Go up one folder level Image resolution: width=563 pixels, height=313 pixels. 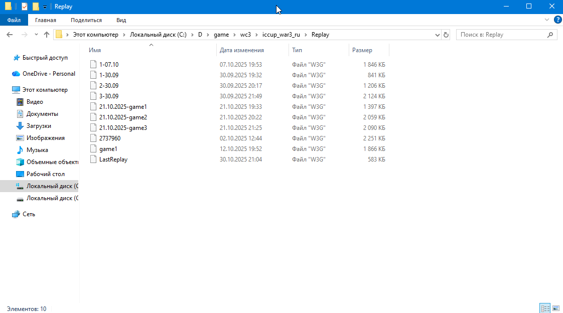(46, 35)
